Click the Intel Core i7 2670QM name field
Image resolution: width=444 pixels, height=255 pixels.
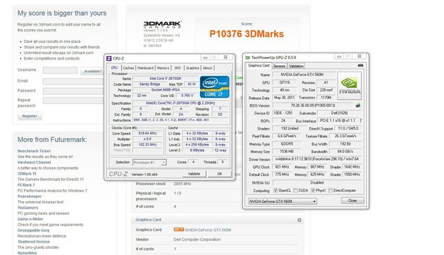[165, 78]
